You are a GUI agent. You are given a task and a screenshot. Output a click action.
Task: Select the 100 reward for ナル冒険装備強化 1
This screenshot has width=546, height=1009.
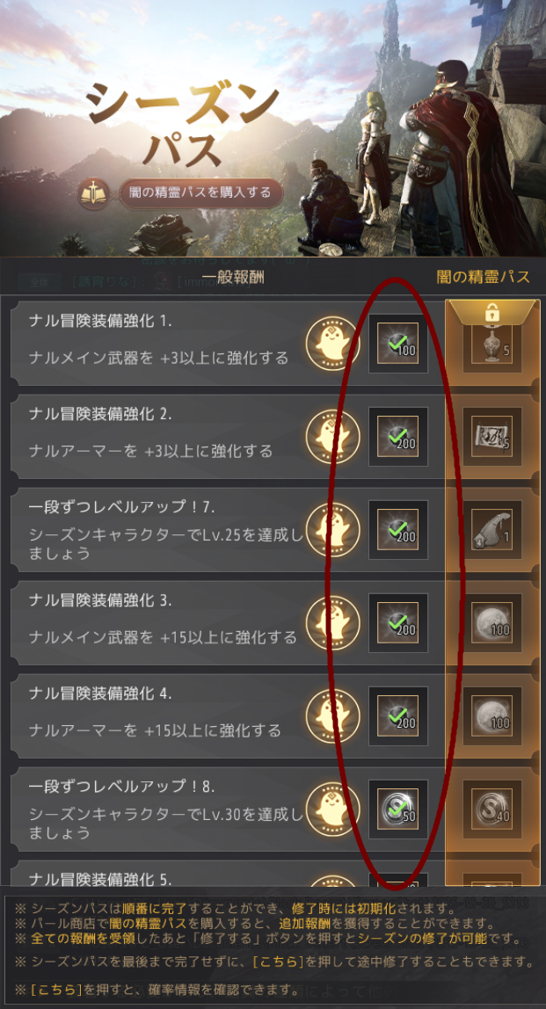[398, 344]
